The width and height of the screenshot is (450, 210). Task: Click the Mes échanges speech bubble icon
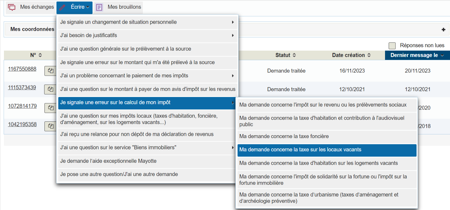[12, 7]
